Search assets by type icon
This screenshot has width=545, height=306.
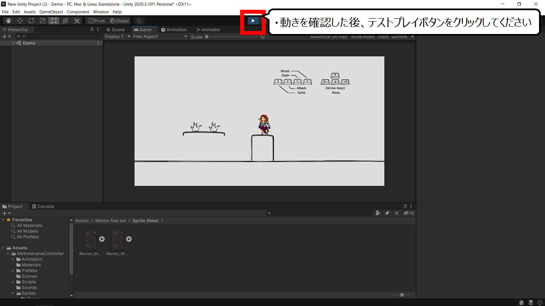click(x=379, y=213)
